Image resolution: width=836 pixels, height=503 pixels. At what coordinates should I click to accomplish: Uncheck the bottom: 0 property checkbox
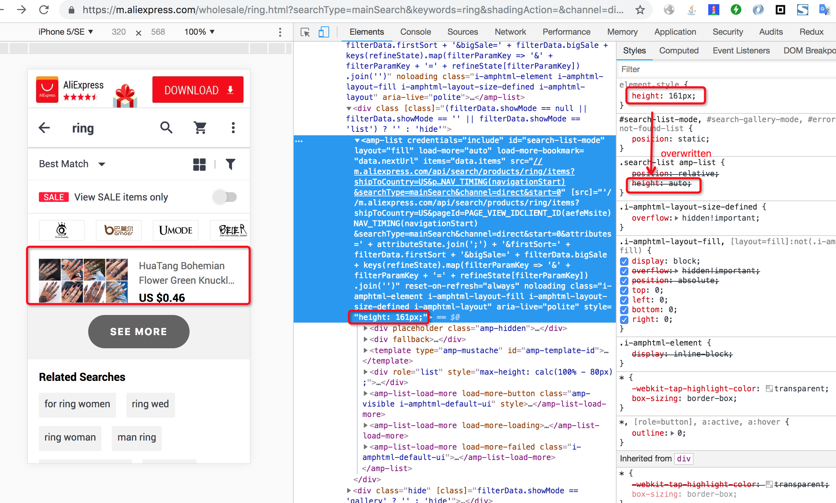(x=624, y=310)
